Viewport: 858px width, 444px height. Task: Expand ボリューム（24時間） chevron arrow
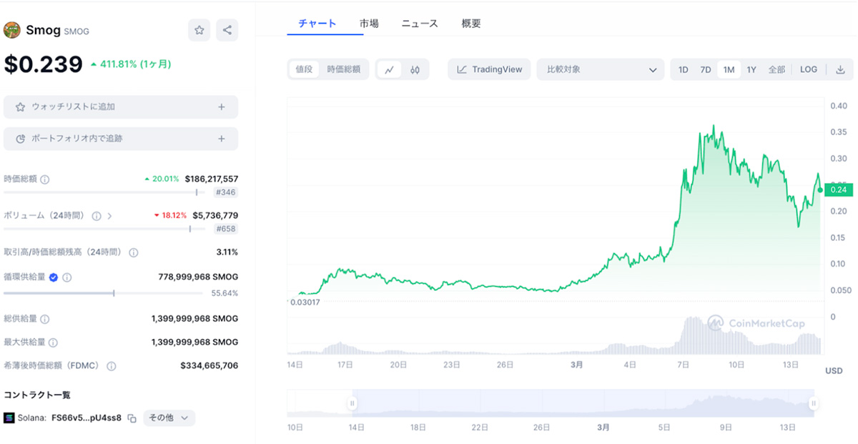[x=109, y=215]
